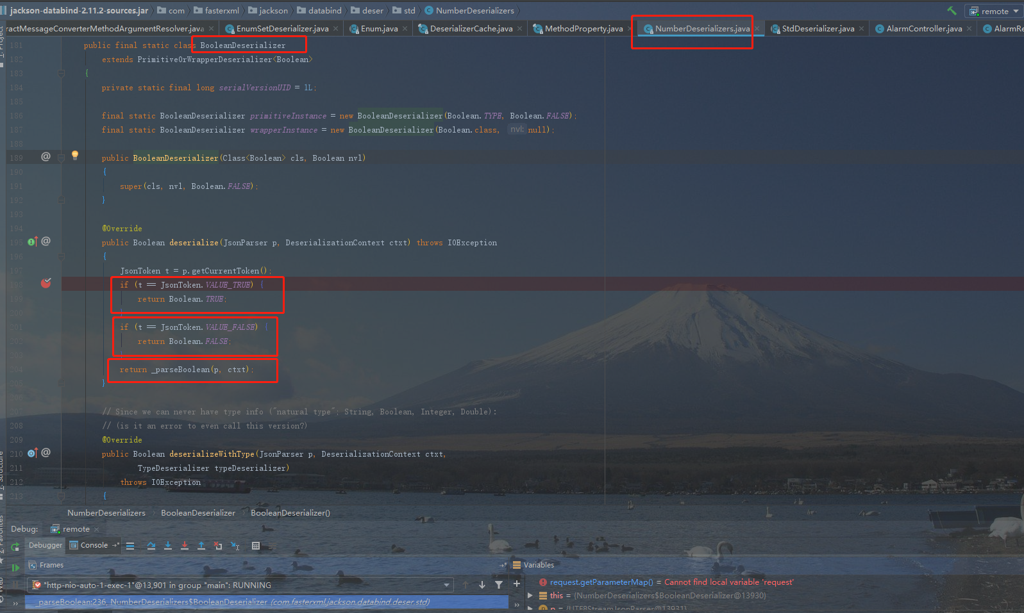Click BooleanDeserializer() in the bottom breadcrumb
Screen dimensions: 1024x613
pos(290,513)
